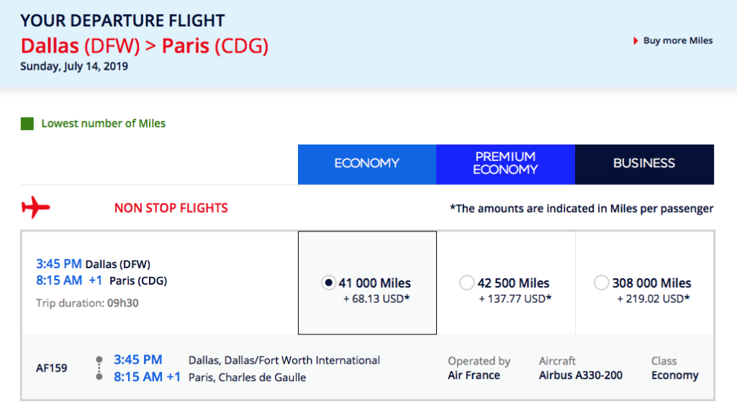
Task: Click the Lowest number of Miles legend text
Action: (103, 124)
